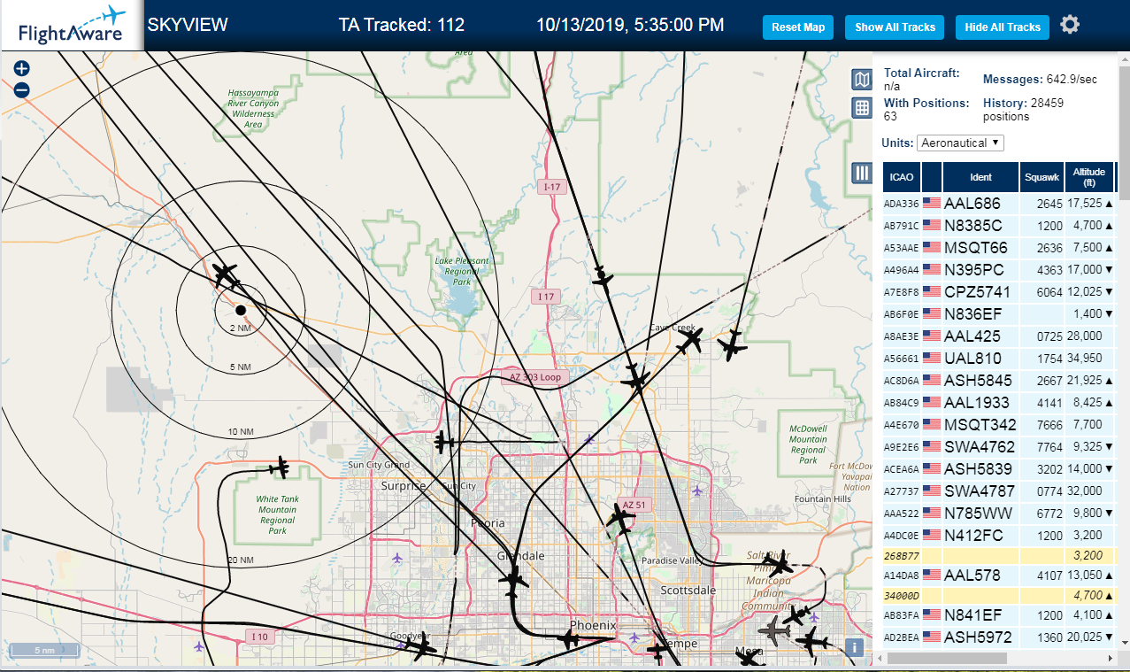Zoom out with the minus button

22,89
